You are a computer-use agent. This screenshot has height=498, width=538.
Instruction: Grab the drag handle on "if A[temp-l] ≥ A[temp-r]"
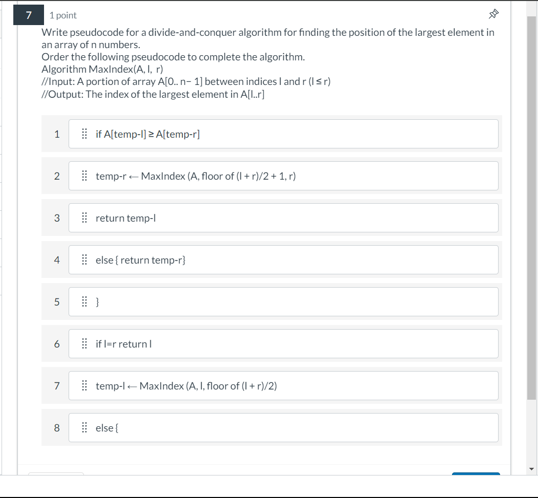tap(84, 134)
